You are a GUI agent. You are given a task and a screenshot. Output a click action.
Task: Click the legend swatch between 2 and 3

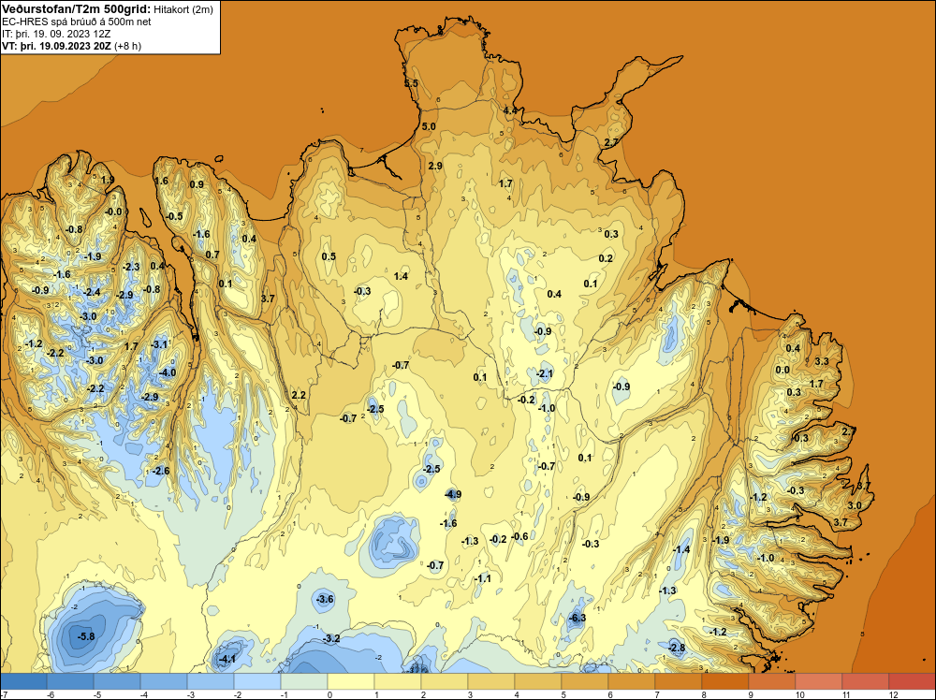click(445, 681)
